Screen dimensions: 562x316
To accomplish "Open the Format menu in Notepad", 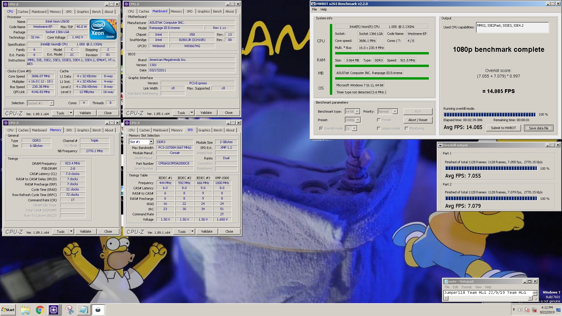I will click(467, 287).
